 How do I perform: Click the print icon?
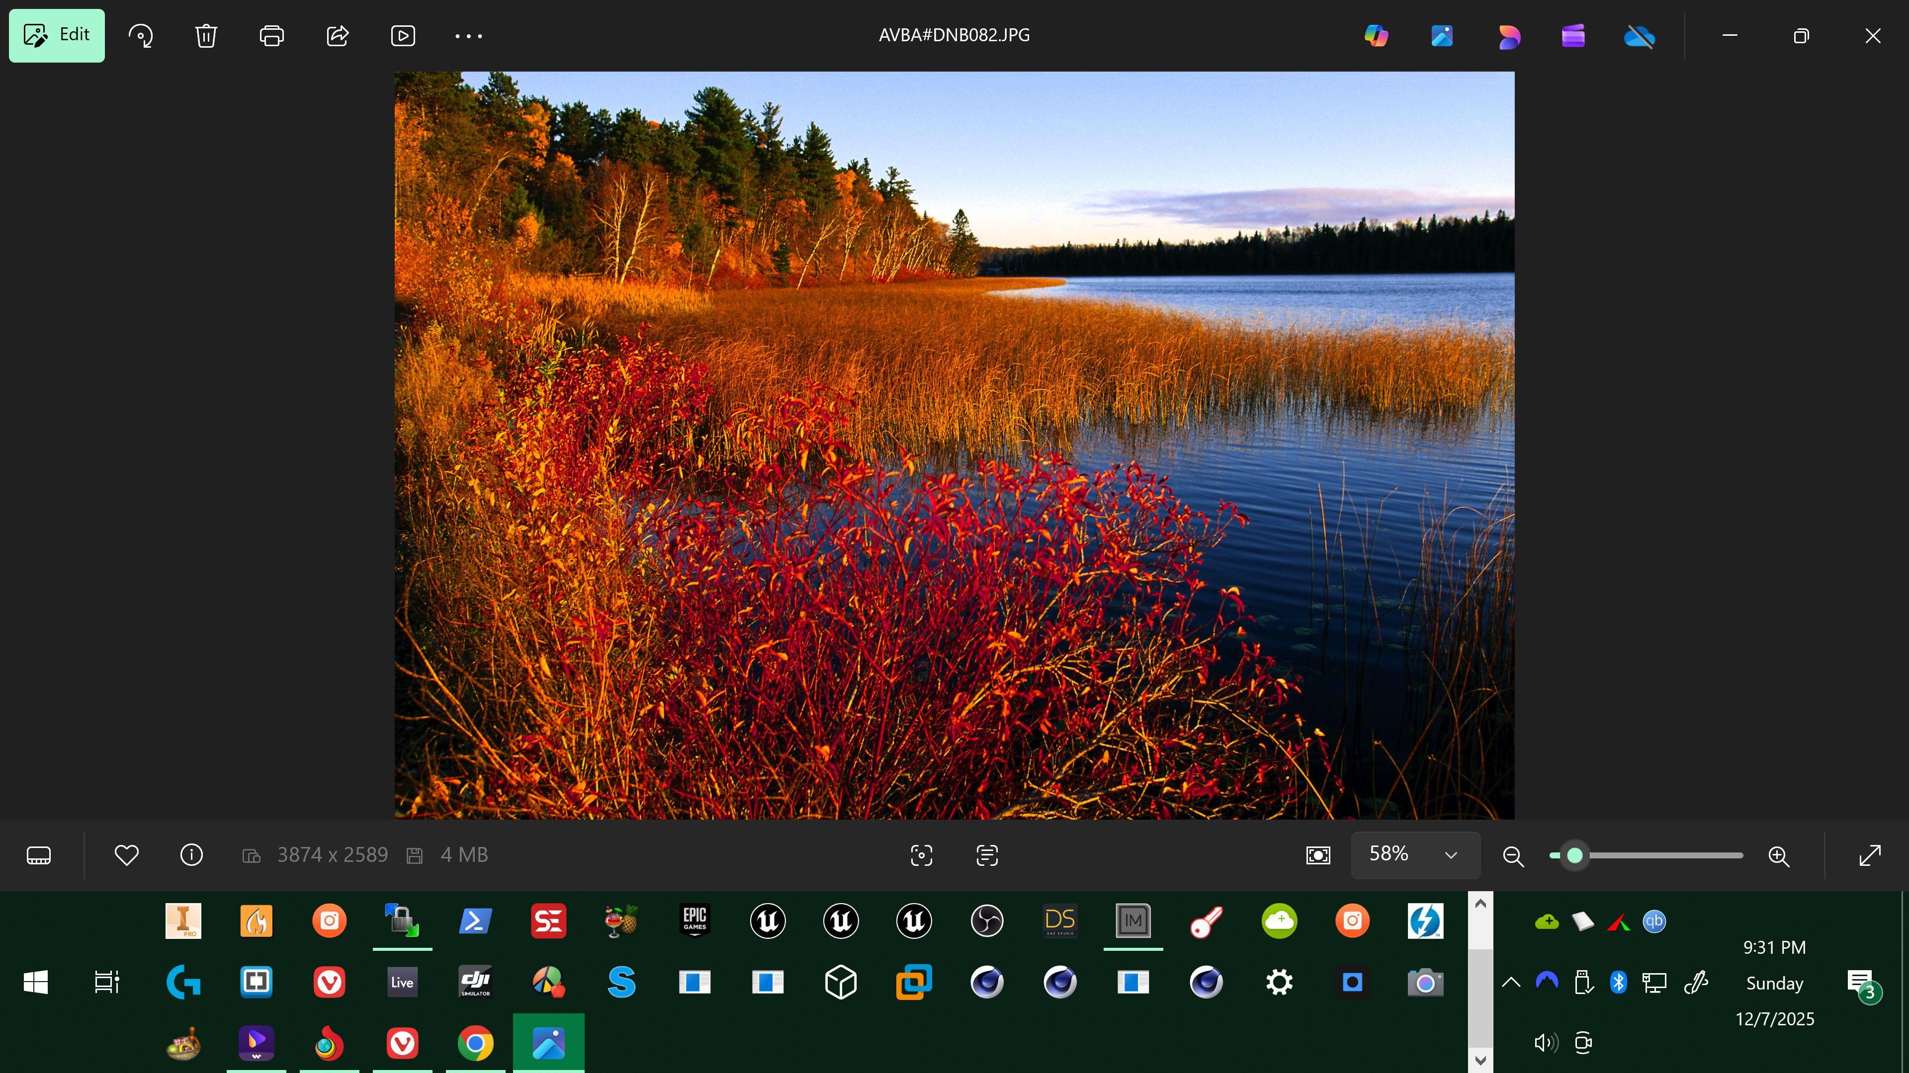coord(271,36)
